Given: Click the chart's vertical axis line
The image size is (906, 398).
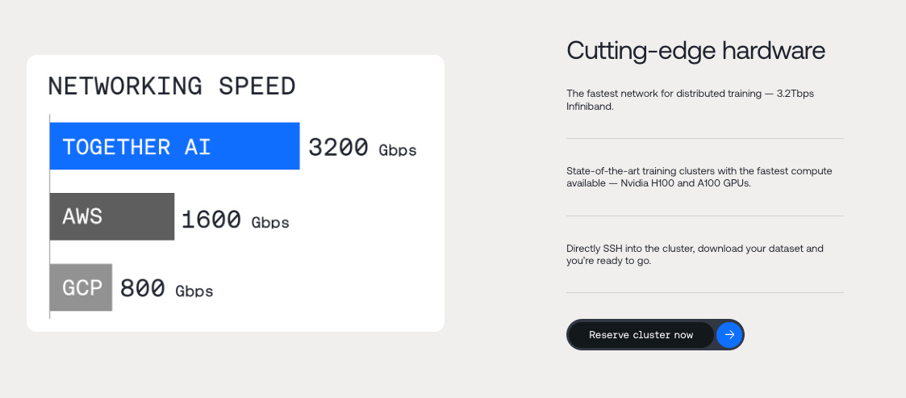Looking at the screenshot, I should coord(50,216).
